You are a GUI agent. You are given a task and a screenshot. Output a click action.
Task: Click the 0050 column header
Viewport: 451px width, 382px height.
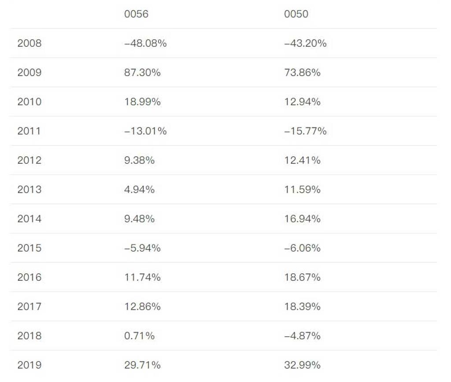pos(296,14)
